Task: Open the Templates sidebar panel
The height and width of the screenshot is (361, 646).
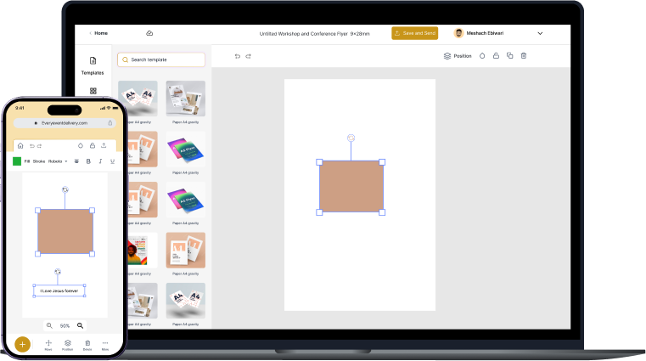Action: coord(93,65)
